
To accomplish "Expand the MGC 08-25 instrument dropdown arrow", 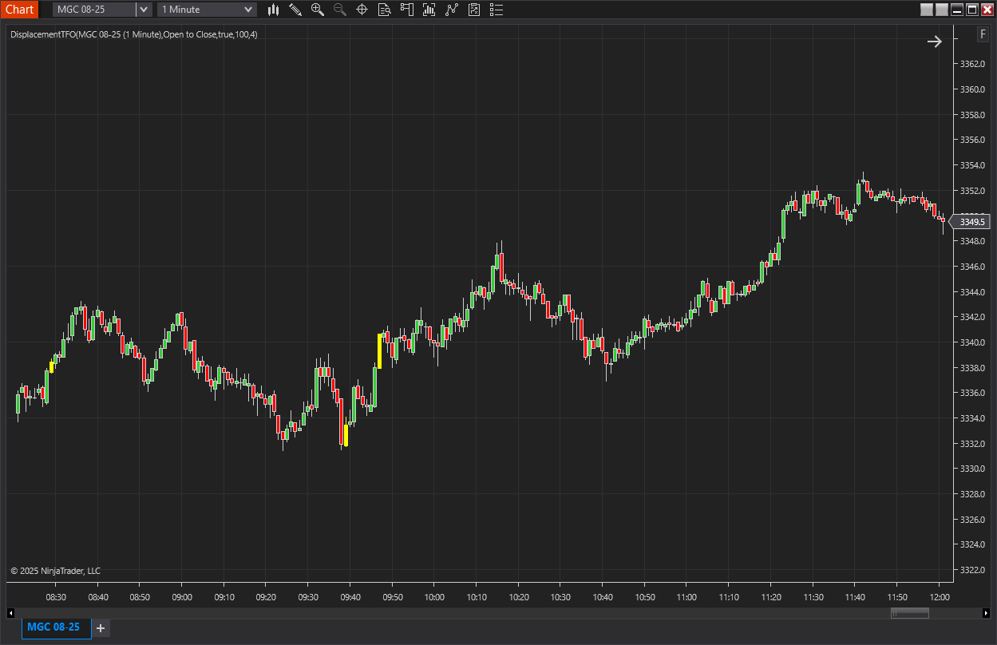I will click(143, 10).
